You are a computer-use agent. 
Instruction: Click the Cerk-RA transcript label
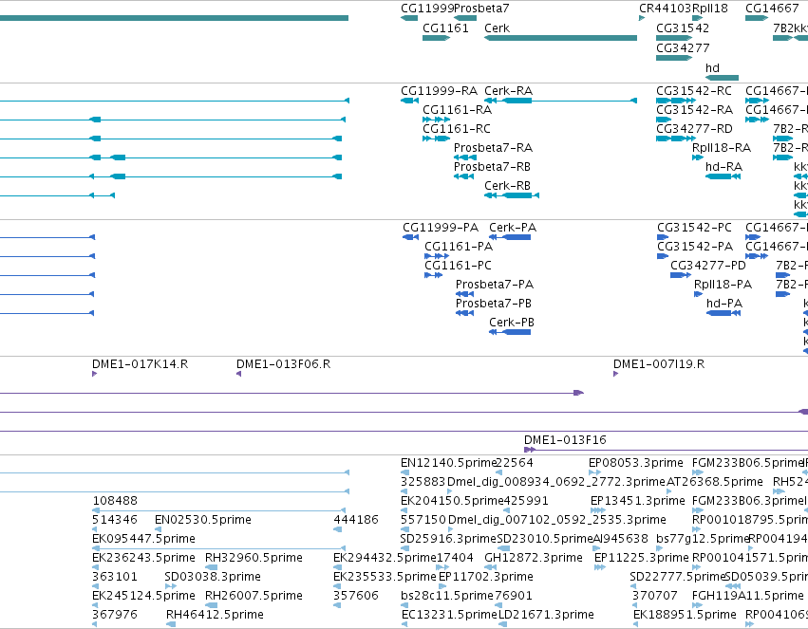click(x=508, y=90)
